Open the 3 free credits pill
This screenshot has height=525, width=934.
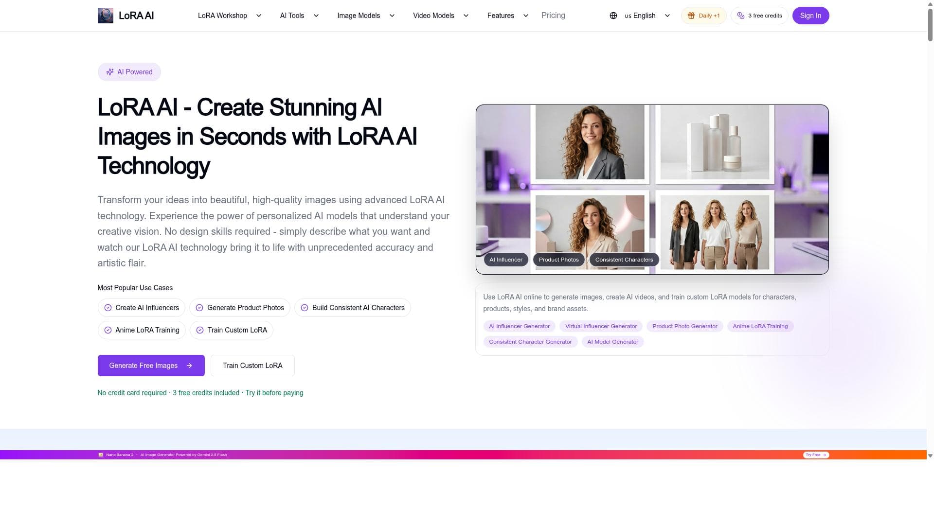point(759,16)
